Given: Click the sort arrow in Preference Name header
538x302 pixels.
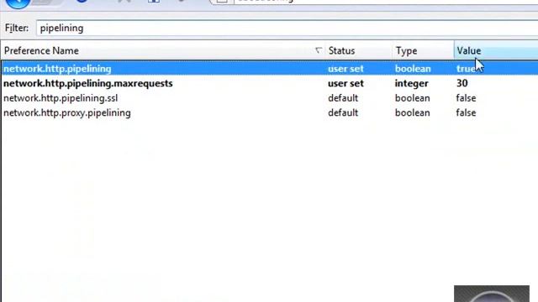Looking at the screenshot, I should click(x=318, y=50).
